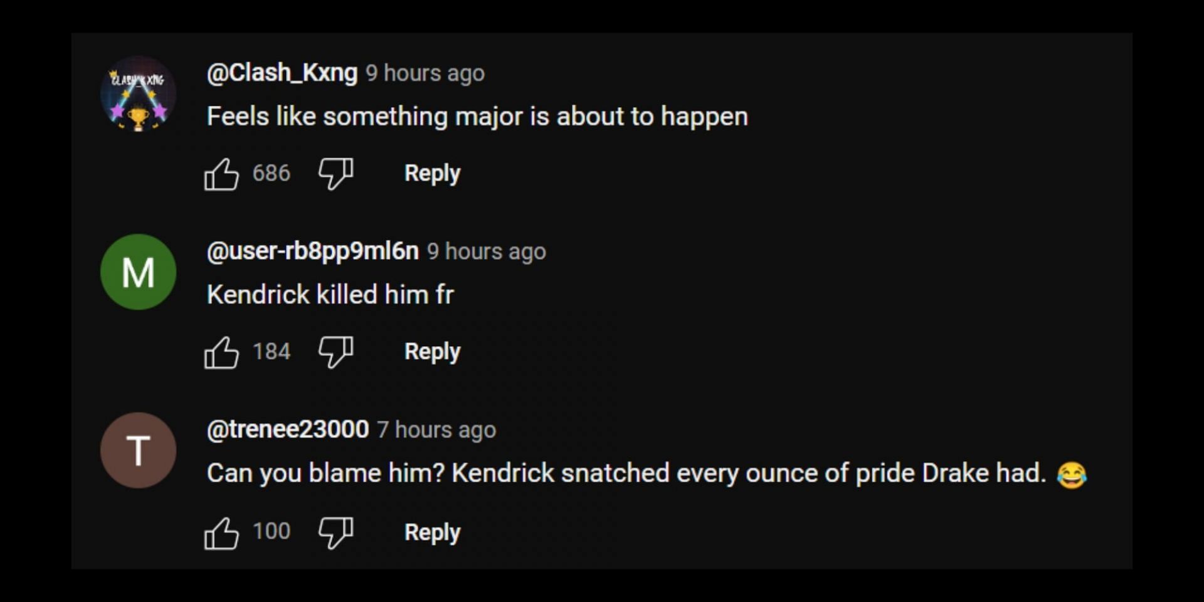Like the trenee23000 comment
Image resolution: width=1204 pixels, height=602 pixels.
click(x=221, y=532)
